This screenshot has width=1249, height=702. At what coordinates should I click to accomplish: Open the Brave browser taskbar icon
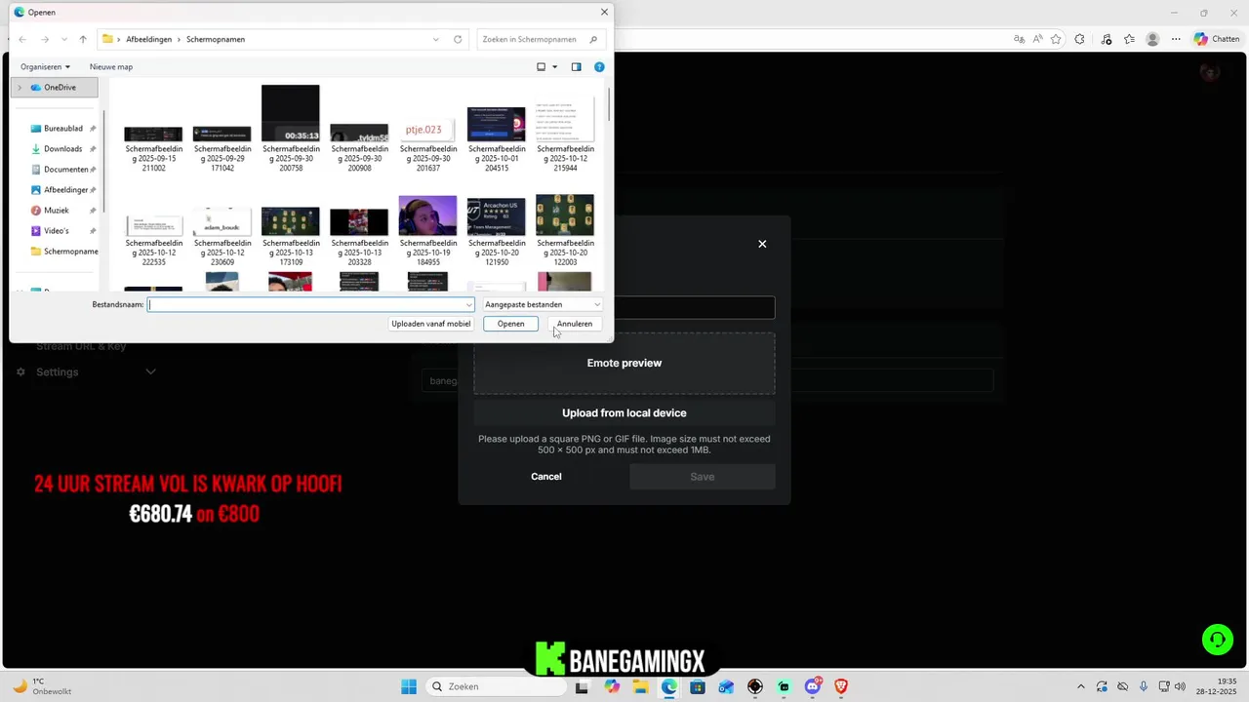[x=841, y=686]
